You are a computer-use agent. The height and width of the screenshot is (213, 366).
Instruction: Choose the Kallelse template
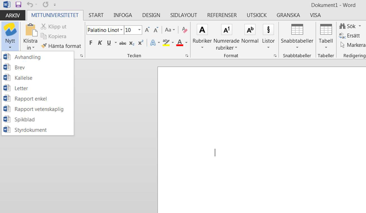tap(38, 78)
